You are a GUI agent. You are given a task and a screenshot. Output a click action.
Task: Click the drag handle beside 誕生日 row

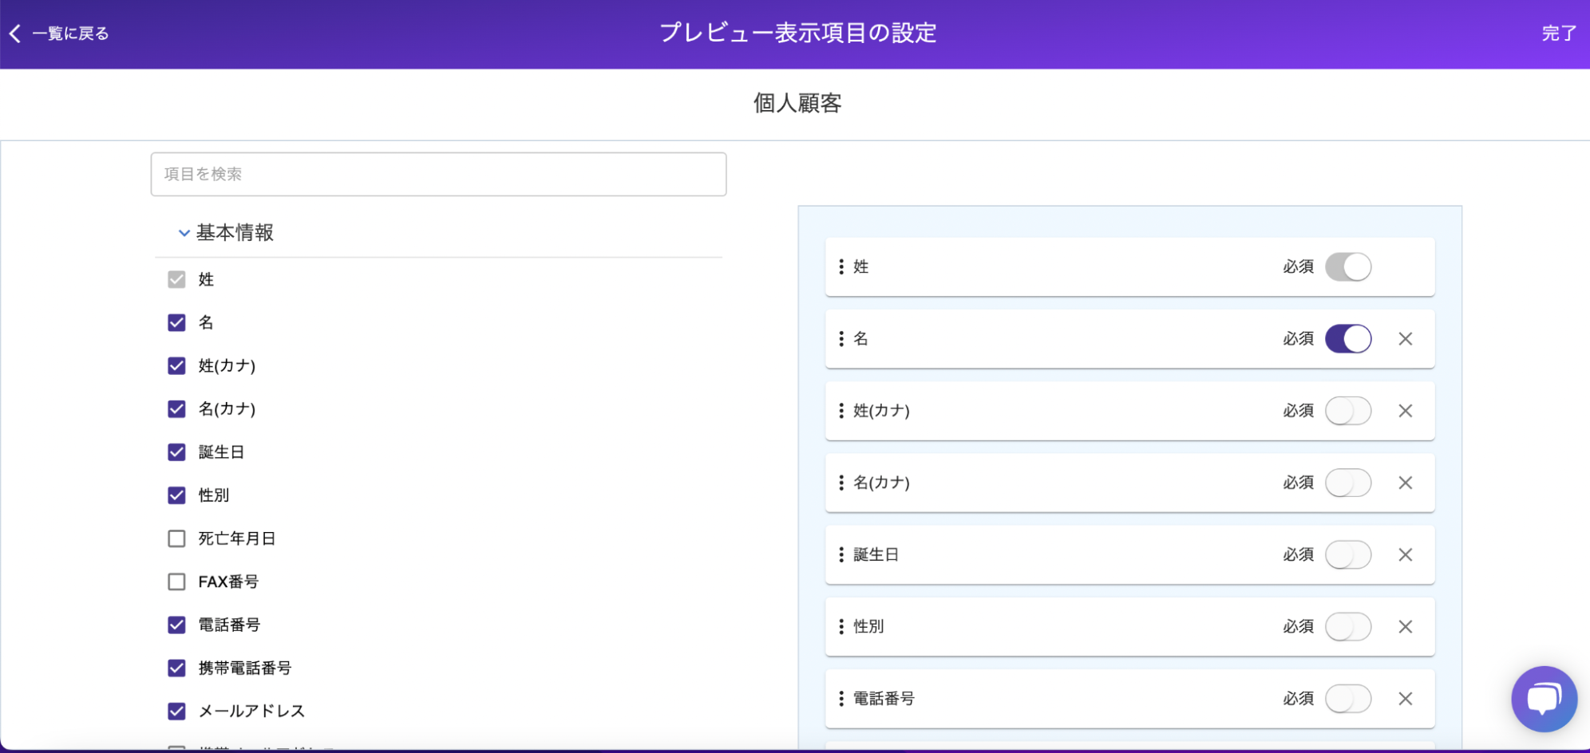click(x=841, y=554)
